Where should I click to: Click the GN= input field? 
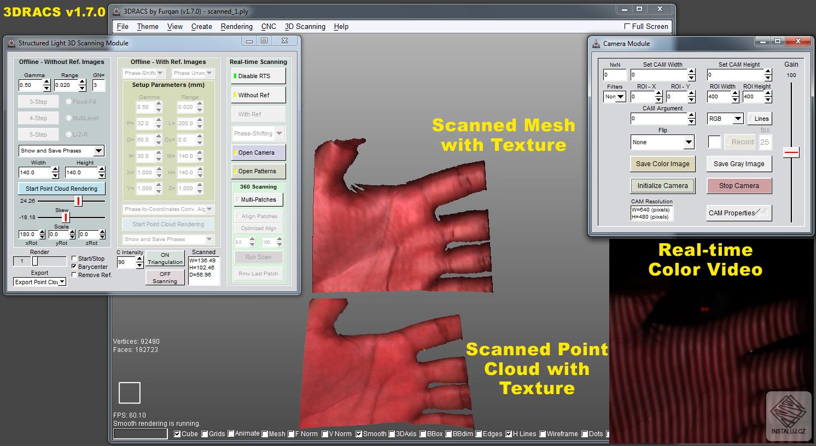pyautogui.click(x=98, y=85)
